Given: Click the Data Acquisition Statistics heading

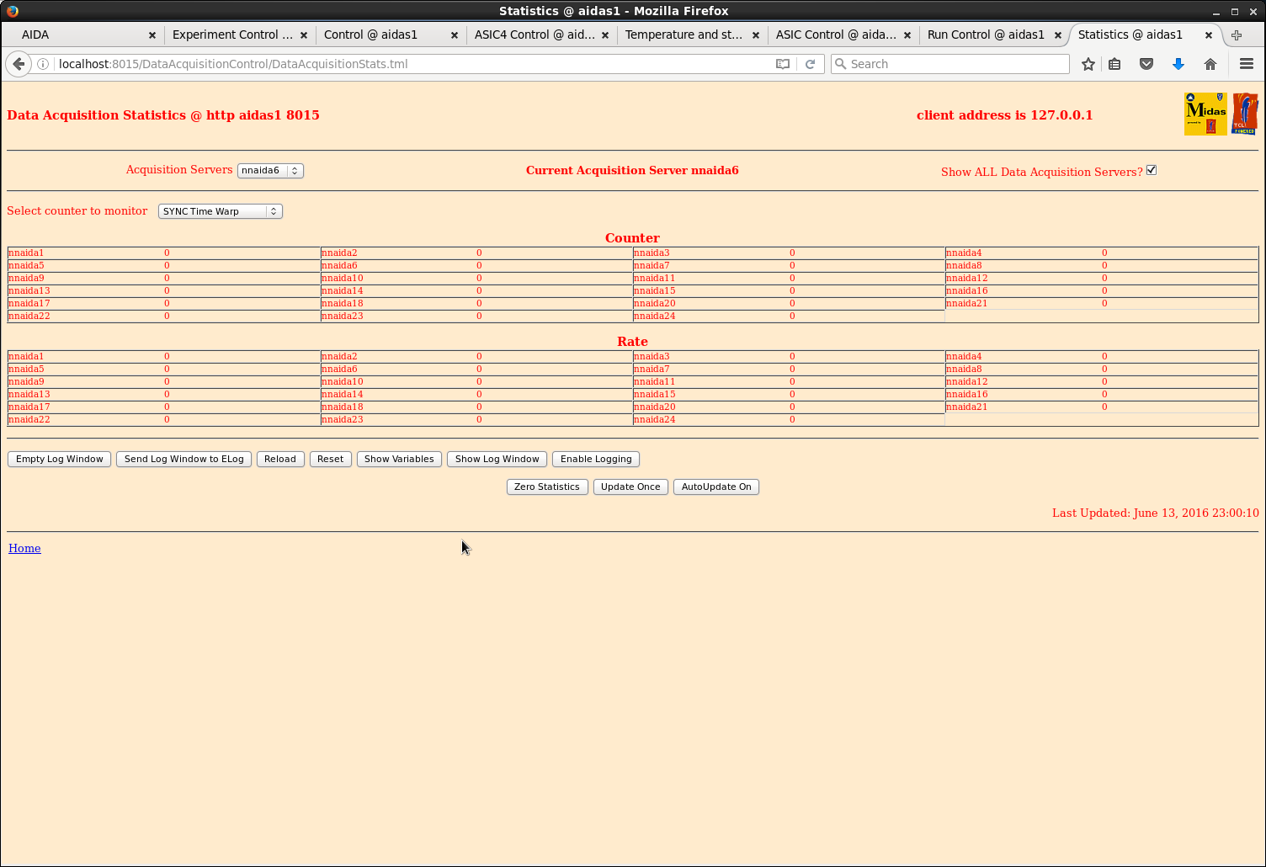Looking at the screenshot, I should point(163,115).
